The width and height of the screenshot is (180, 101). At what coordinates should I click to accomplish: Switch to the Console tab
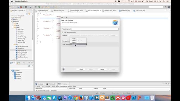click(39, 84)
